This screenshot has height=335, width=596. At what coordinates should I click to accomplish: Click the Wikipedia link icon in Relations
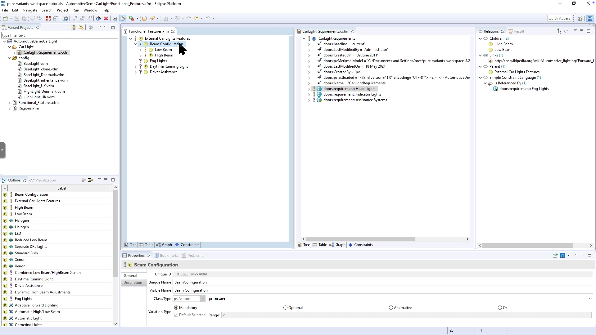point(490,61)
